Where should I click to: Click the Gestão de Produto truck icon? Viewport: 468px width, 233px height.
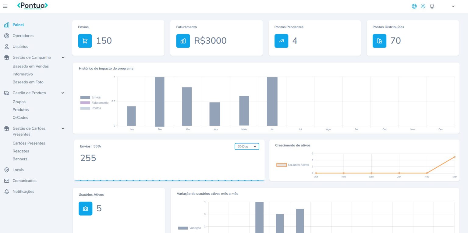coord(7,93)
